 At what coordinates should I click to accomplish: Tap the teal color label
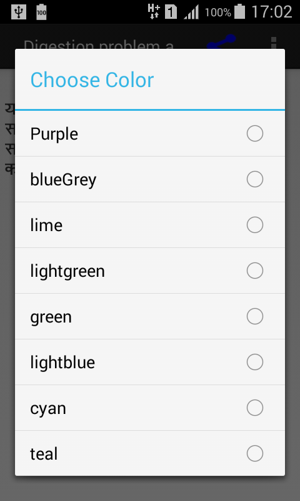click(x=44, y=453)
